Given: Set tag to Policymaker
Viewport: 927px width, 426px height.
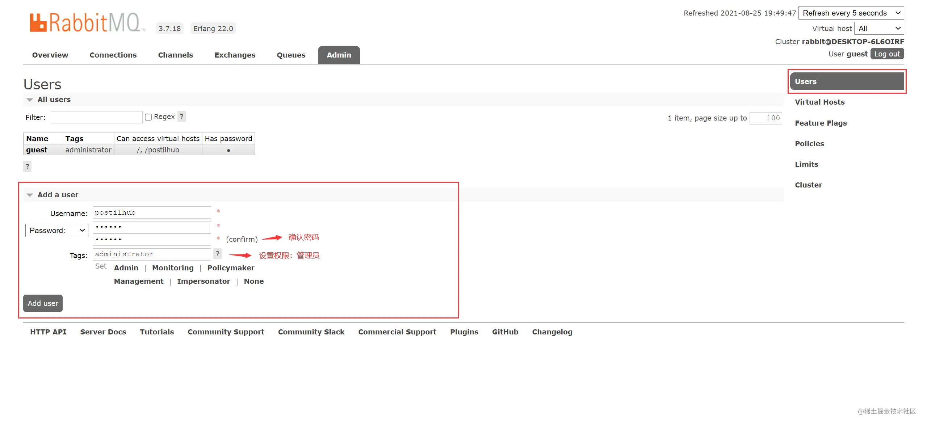Looking at the screenshot, I should coord(231,268).
